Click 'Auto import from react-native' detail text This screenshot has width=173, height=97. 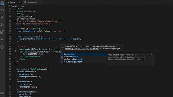pos(124,55)
